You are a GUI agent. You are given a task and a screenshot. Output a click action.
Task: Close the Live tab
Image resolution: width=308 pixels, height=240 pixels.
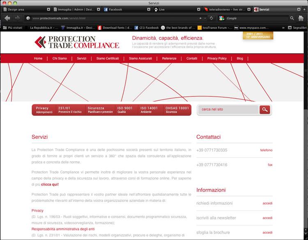point(199,9)
